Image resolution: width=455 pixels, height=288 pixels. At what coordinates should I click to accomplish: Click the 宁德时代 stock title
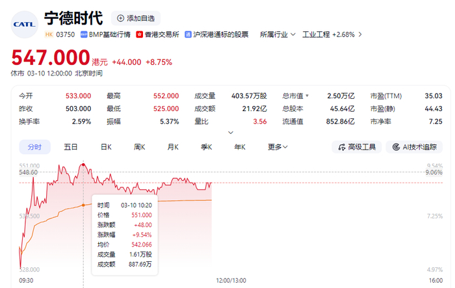point(73,18)
